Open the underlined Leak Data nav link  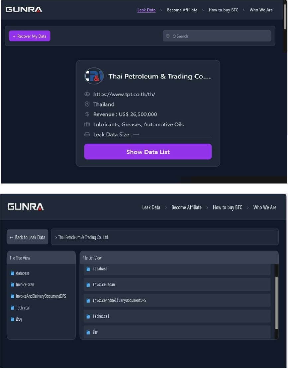pyautogui.click(x=146, y=10)
